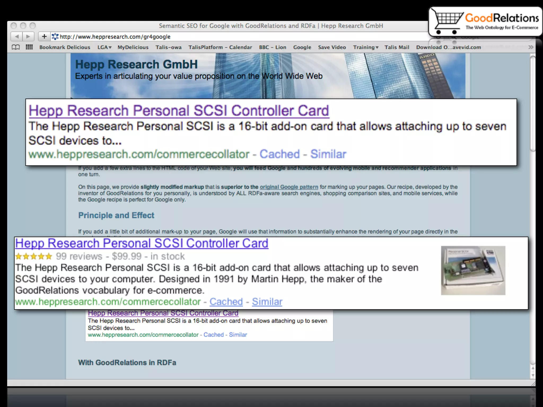Click the SCSI card product thumbnail

(x=473, y=271)
